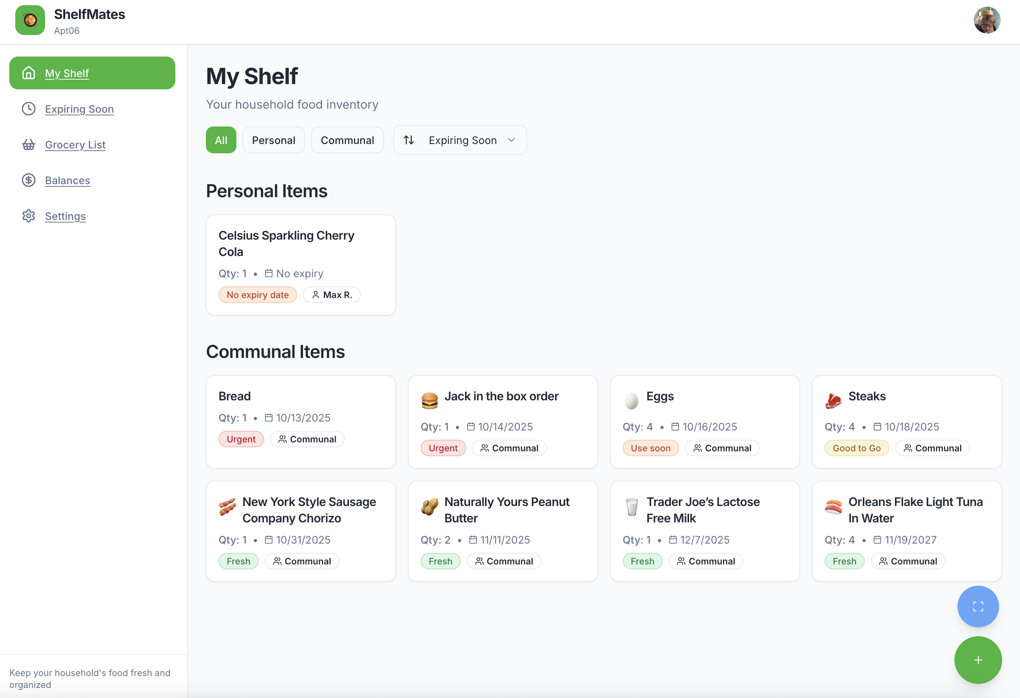Click the sort dropdown chevron arrow
This screenshot has height=698, width=1020.
(511, 140)
